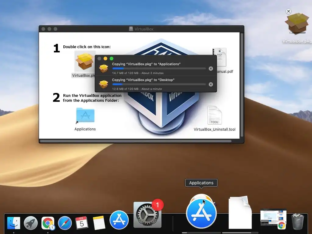
Task: Launch Launchpad rocket icon in Dock
Action: pos(31,223)
